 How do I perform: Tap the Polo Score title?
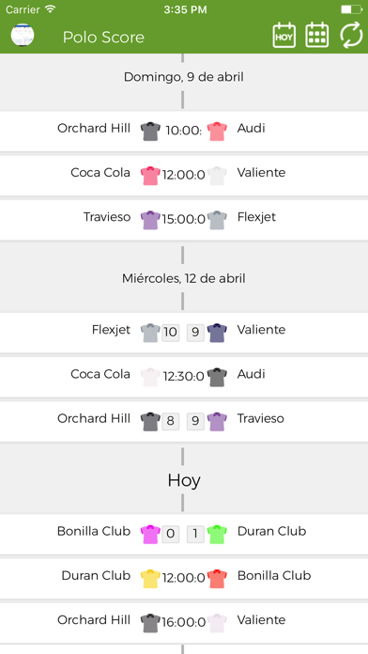point(103,38)
